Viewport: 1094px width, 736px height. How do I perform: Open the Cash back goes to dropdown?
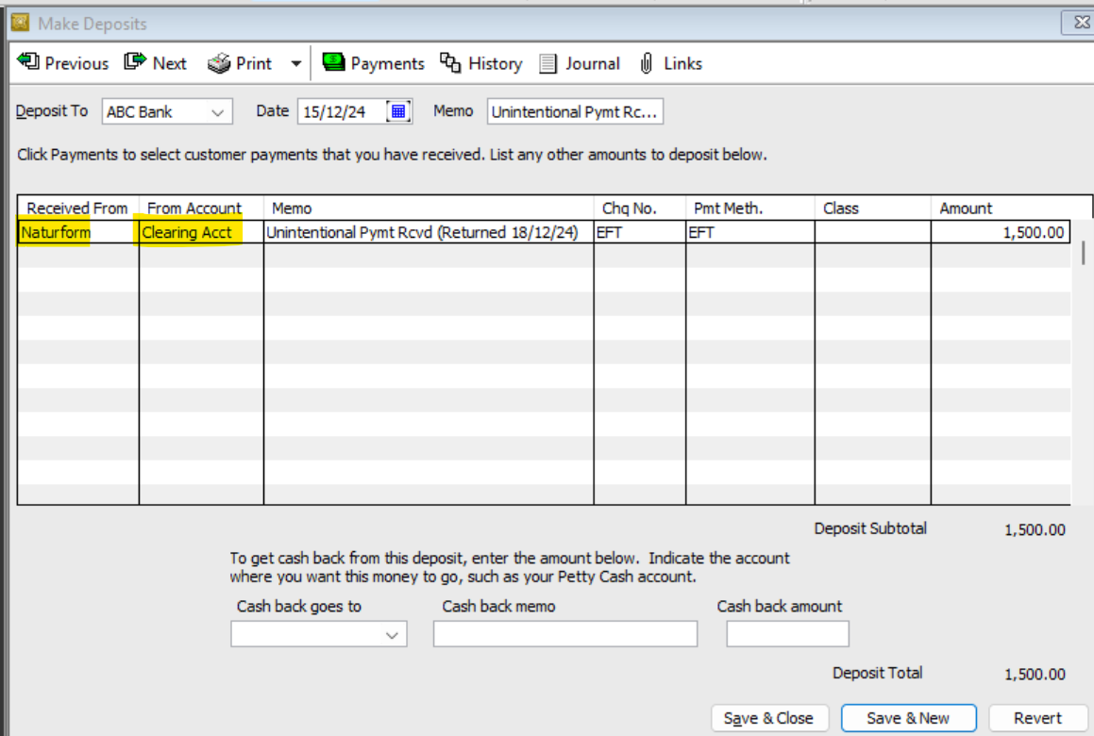pos(319,634)
